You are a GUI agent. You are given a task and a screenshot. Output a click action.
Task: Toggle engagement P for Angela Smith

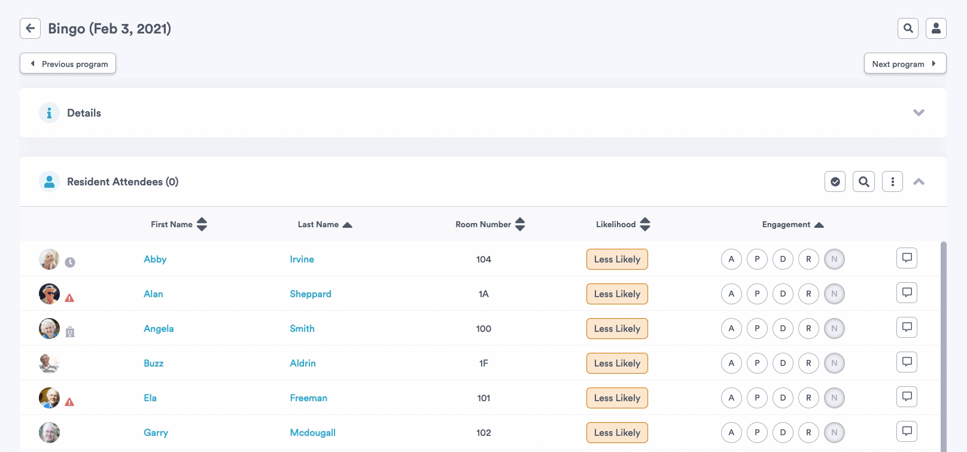[757, 329]
